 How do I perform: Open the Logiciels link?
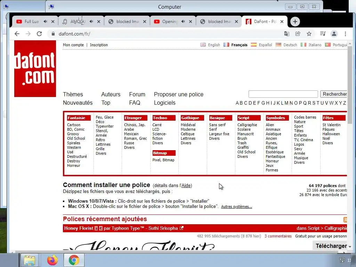164,103
